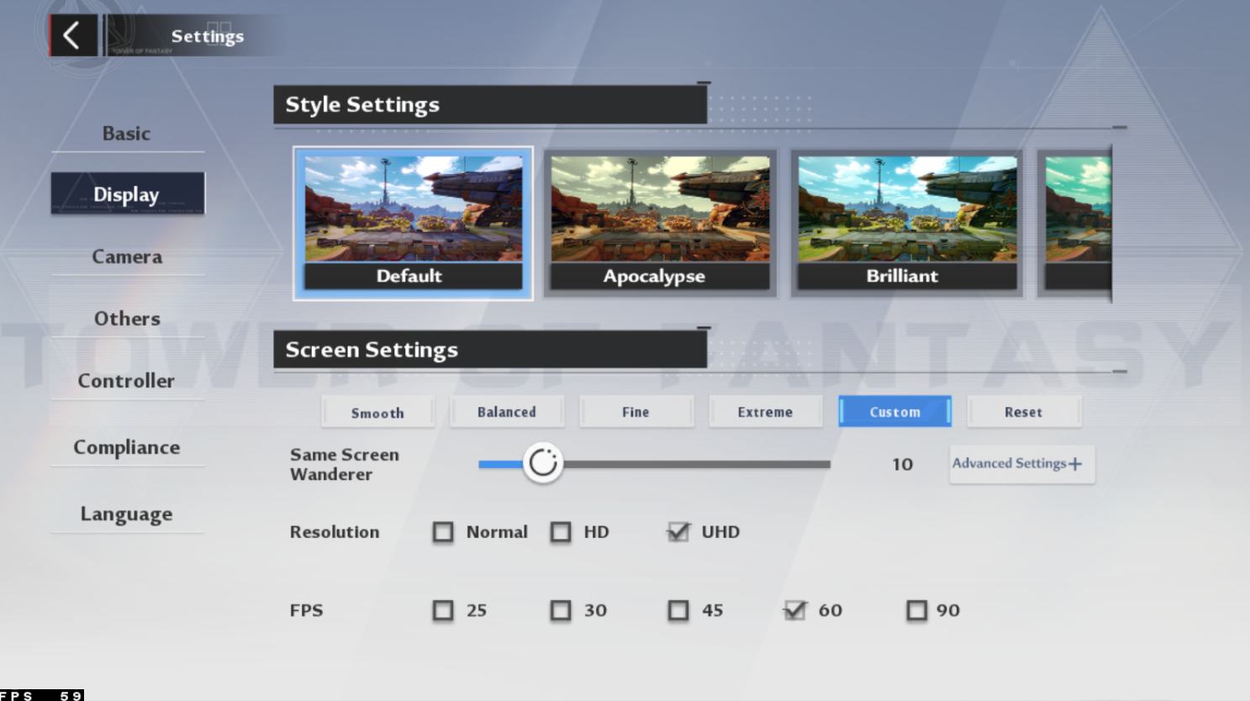Set FPS to 25 checkbox
The height and width of the screenshot is (701, 1250).
(443, 610)
